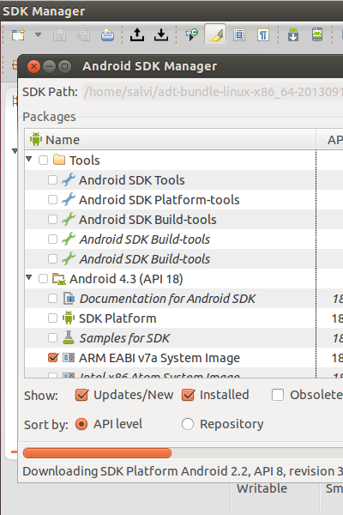
Task: Click the orange download progress bar
Action: 97,453
